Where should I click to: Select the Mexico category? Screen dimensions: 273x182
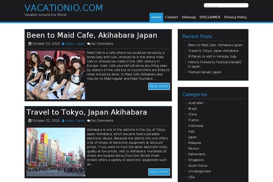pyautogui.click(x=193, y=149)
